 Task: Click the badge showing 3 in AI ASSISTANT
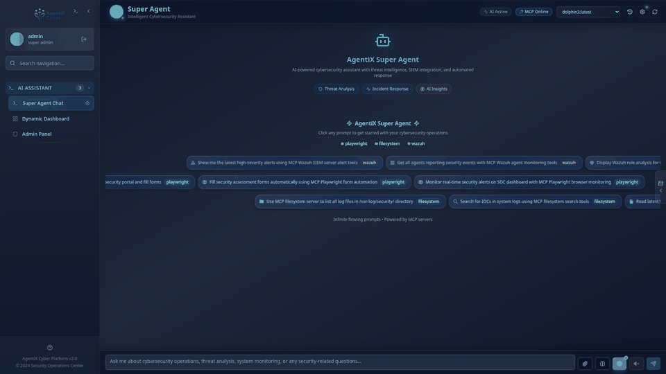(79, 88)
